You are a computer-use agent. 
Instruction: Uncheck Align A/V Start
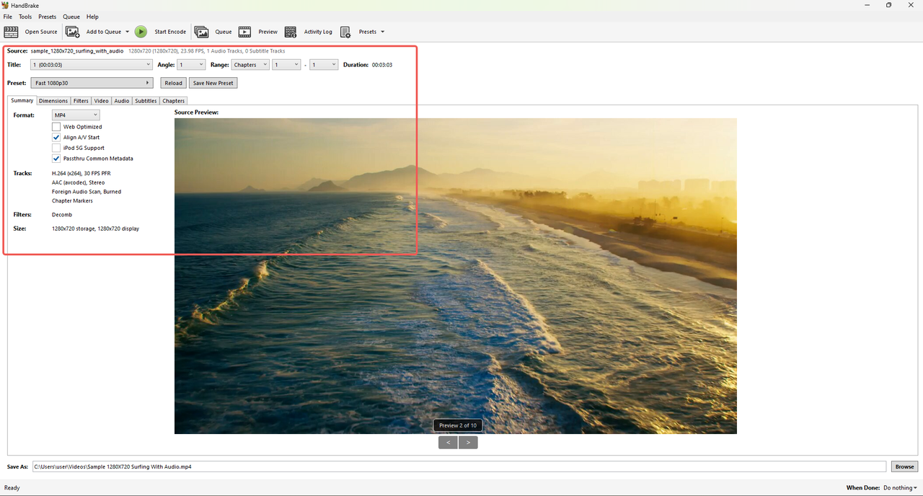pos(56,137)
